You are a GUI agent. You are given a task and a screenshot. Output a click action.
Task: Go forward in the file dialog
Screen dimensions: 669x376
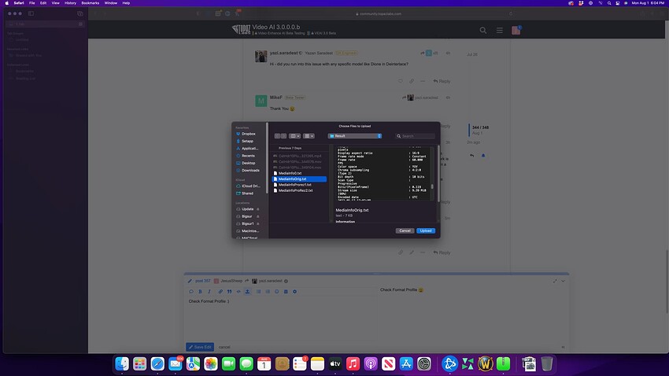tap(283, 136)
